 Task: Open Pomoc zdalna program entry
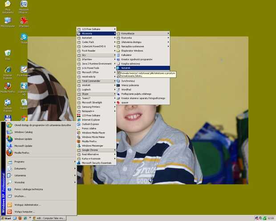point(97,128)
